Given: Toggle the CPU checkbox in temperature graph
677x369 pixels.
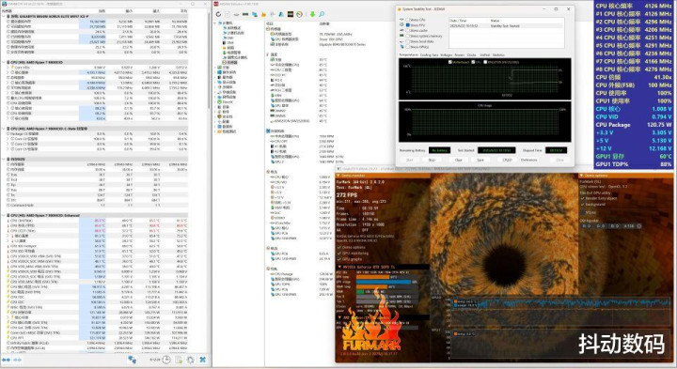Looking at the screenshot, I should pos(473,62).
